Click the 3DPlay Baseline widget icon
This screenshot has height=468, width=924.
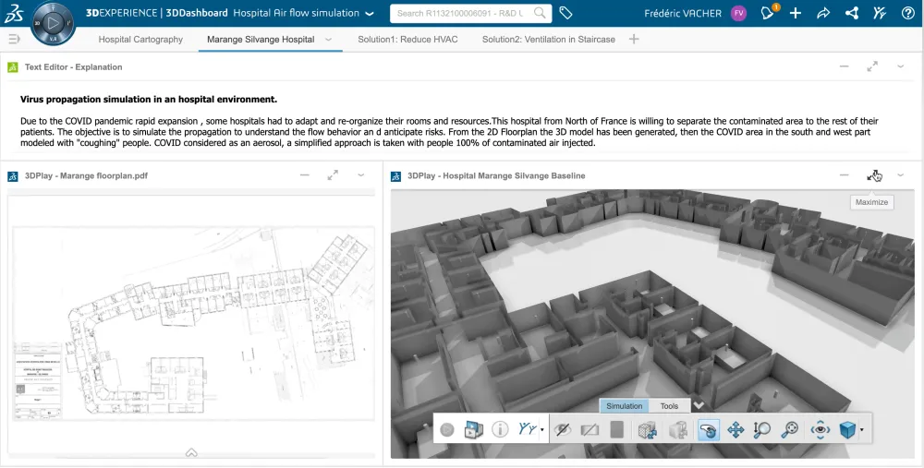[396, 176]
